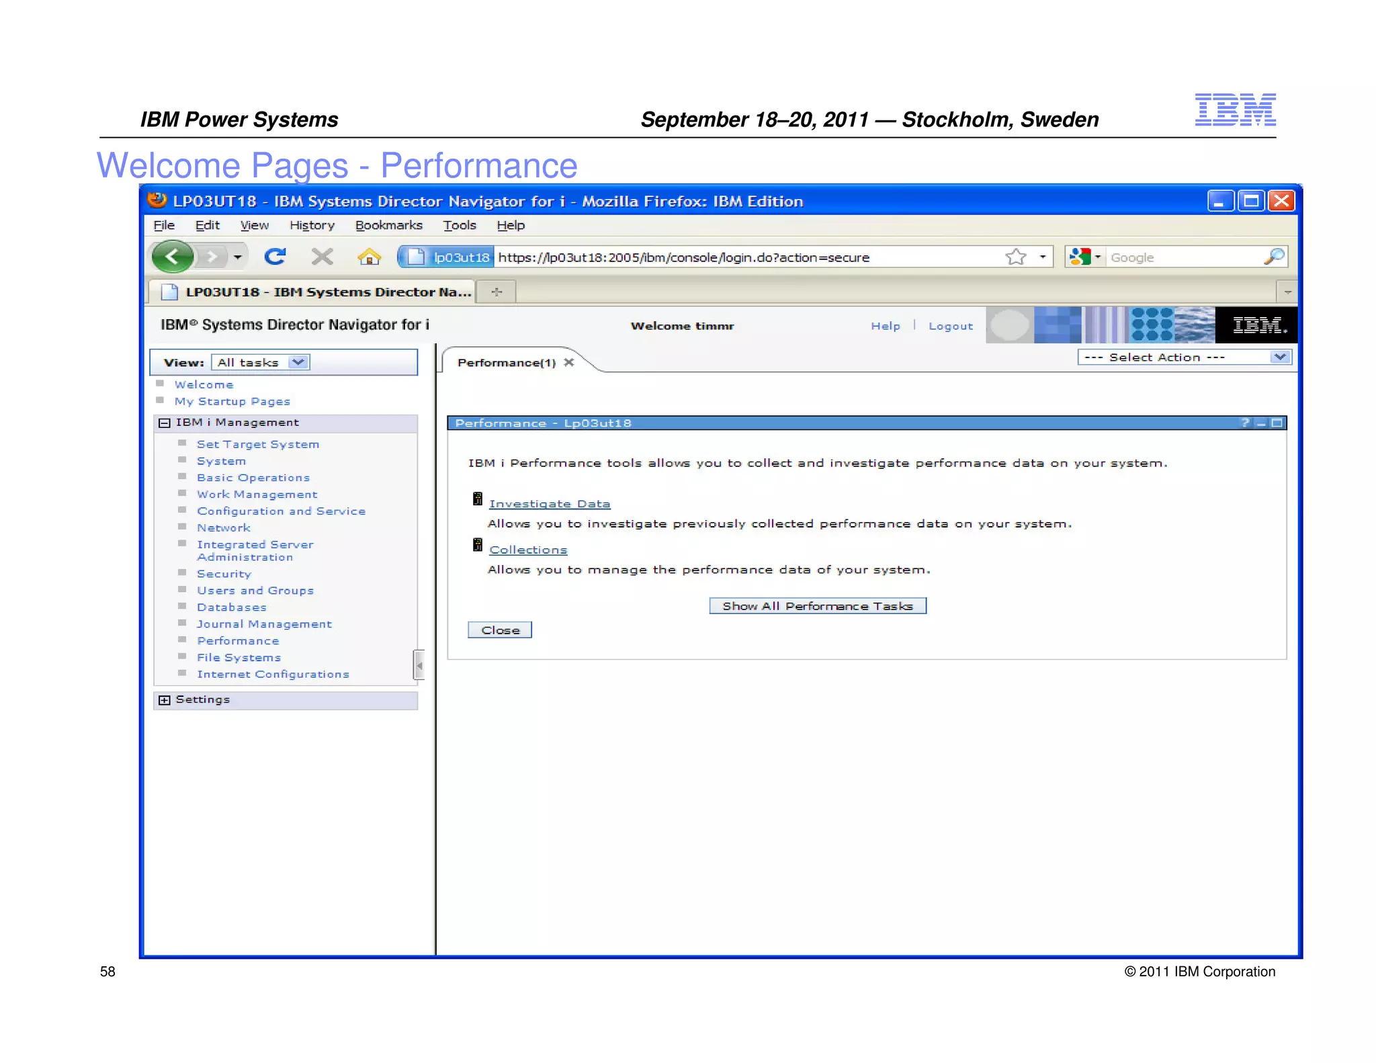Click the forward navigation arrow
This screenshot has height=1063, width=1376.
tap(212, 257)
